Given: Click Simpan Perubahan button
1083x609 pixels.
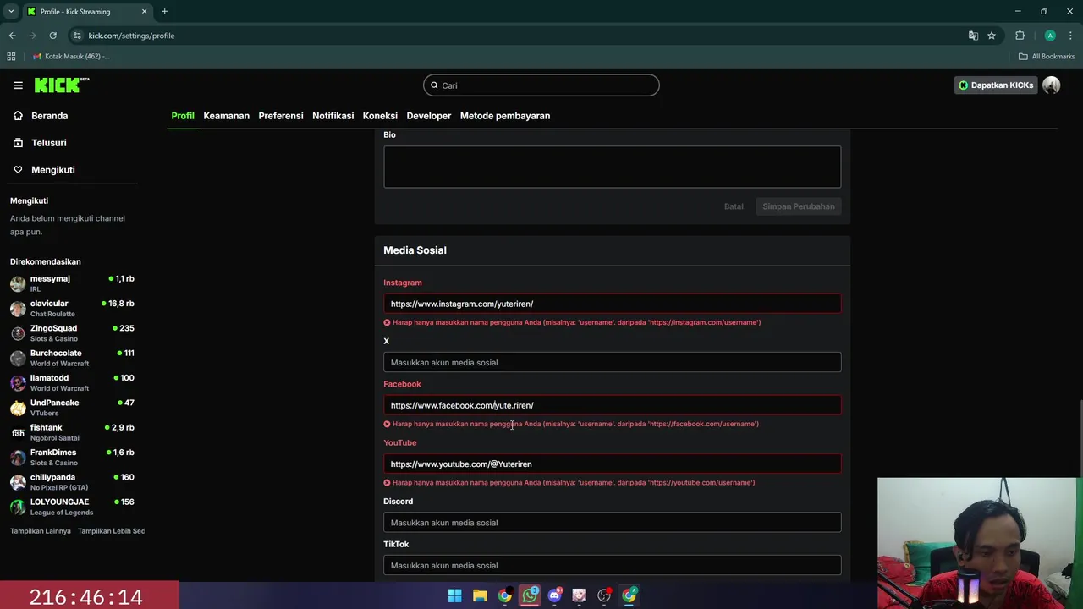Looking at the screenshot, I should [x=799, y=206].
